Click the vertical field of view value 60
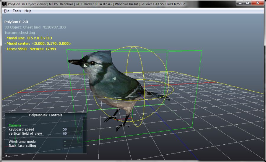This screenshot has width=266, height=162. point(65,133)
